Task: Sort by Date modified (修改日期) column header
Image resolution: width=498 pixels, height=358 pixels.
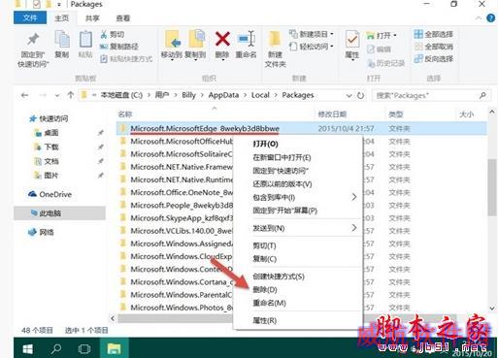Action: click(x=332, y=114)
